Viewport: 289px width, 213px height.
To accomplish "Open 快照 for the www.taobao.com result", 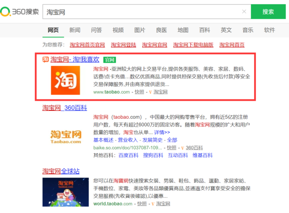I will (x=139, y=92).
